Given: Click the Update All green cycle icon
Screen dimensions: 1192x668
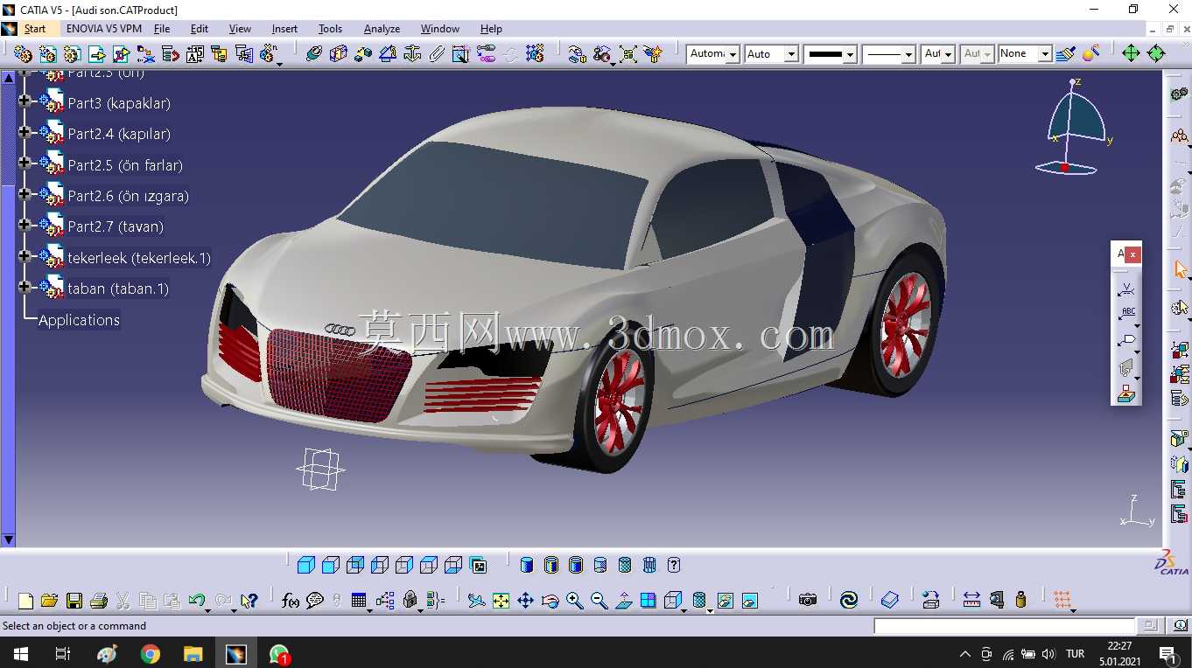Looking at the screenshot, I should click(x=849, y=600).
